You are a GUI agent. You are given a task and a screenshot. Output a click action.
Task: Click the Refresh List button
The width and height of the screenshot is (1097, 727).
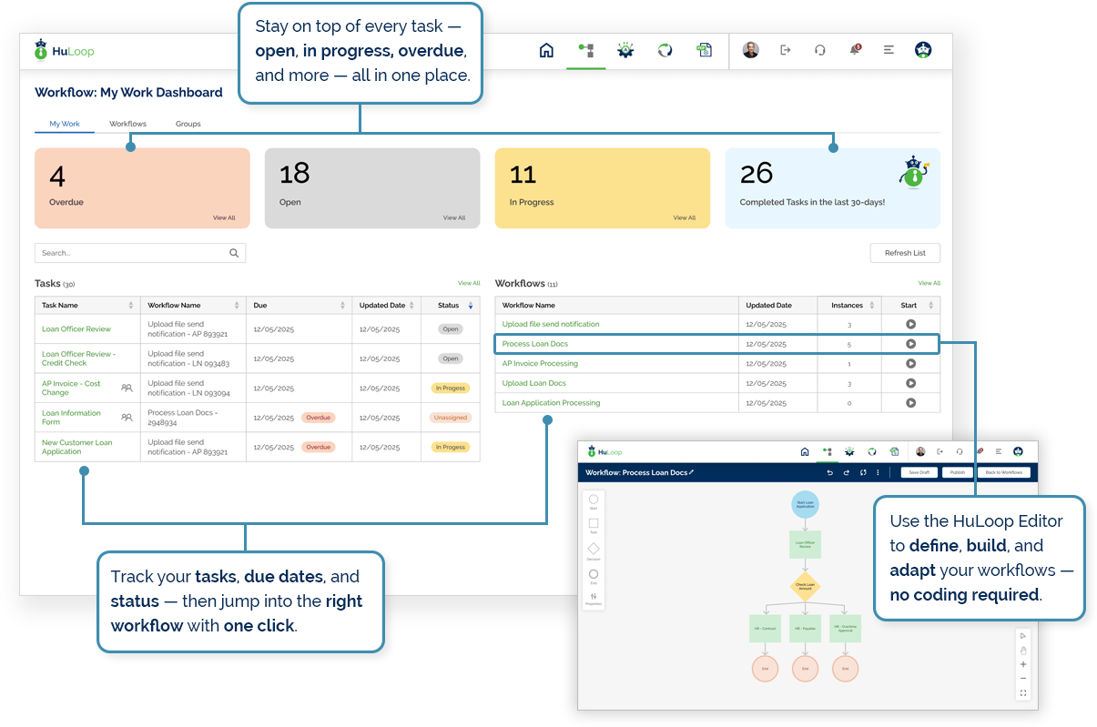coord(905,253)
